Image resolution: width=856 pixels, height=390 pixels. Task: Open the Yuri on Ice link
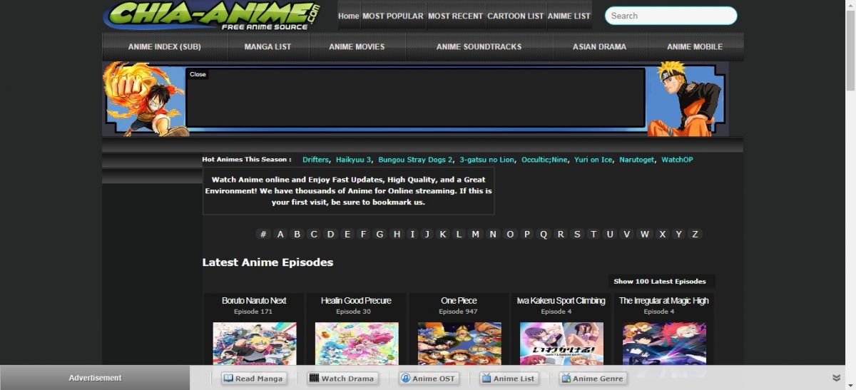593,160
